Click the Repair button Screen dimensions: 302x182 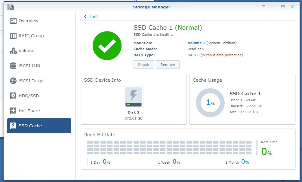[x=144, y=65]
